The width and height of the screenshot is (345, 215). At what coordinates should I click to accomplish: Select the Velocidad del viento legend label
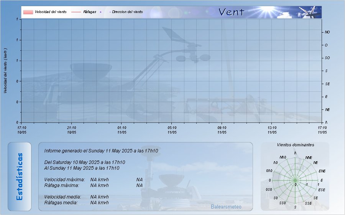[51, 12]
